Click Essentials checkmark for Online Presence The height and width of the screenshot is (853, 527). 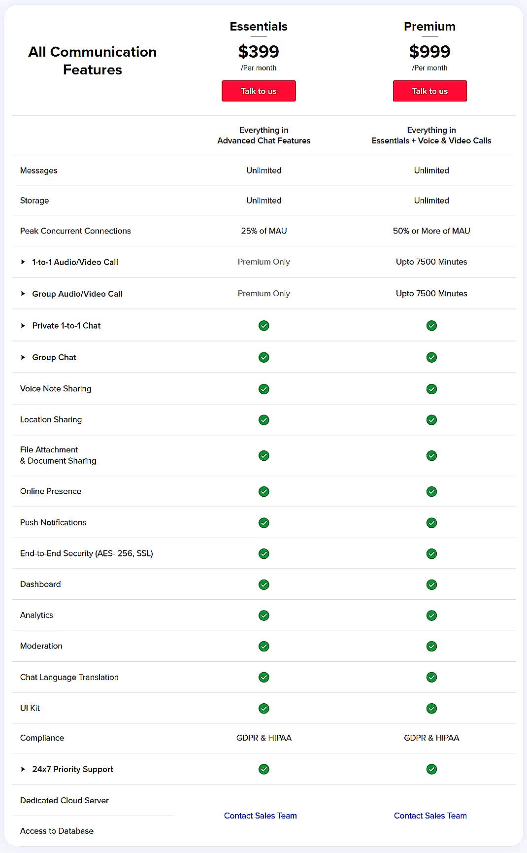(264, 492)
